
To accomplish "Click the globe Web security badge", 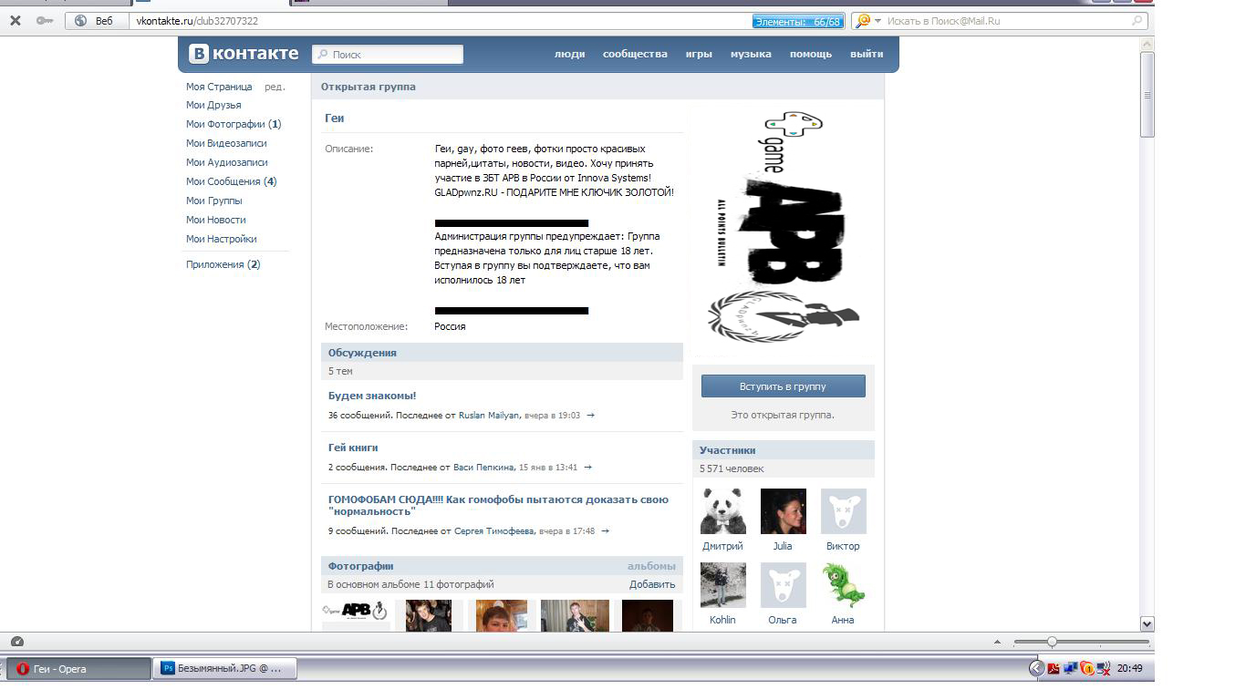I will (80, 20).
